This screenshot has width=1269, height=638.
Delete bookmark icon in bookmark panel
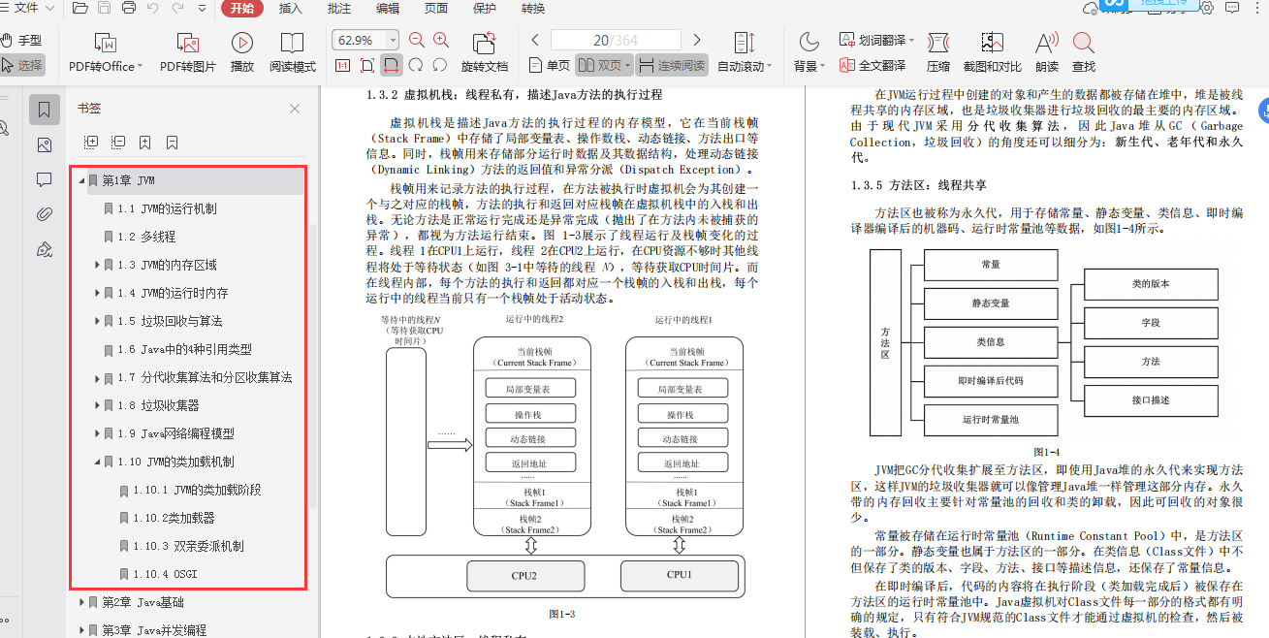[x=172, y=142]
